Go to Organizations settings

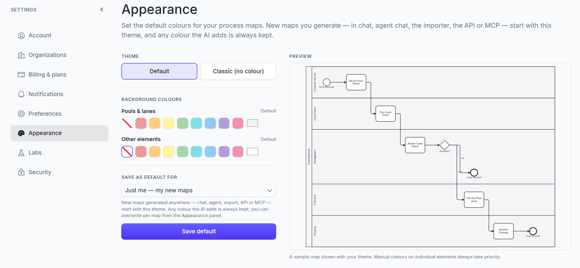point(59,55)
